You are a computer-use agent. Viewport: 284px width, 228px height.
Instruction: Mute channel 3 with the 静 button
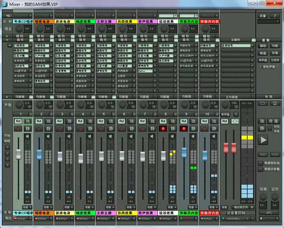point(69,128)
